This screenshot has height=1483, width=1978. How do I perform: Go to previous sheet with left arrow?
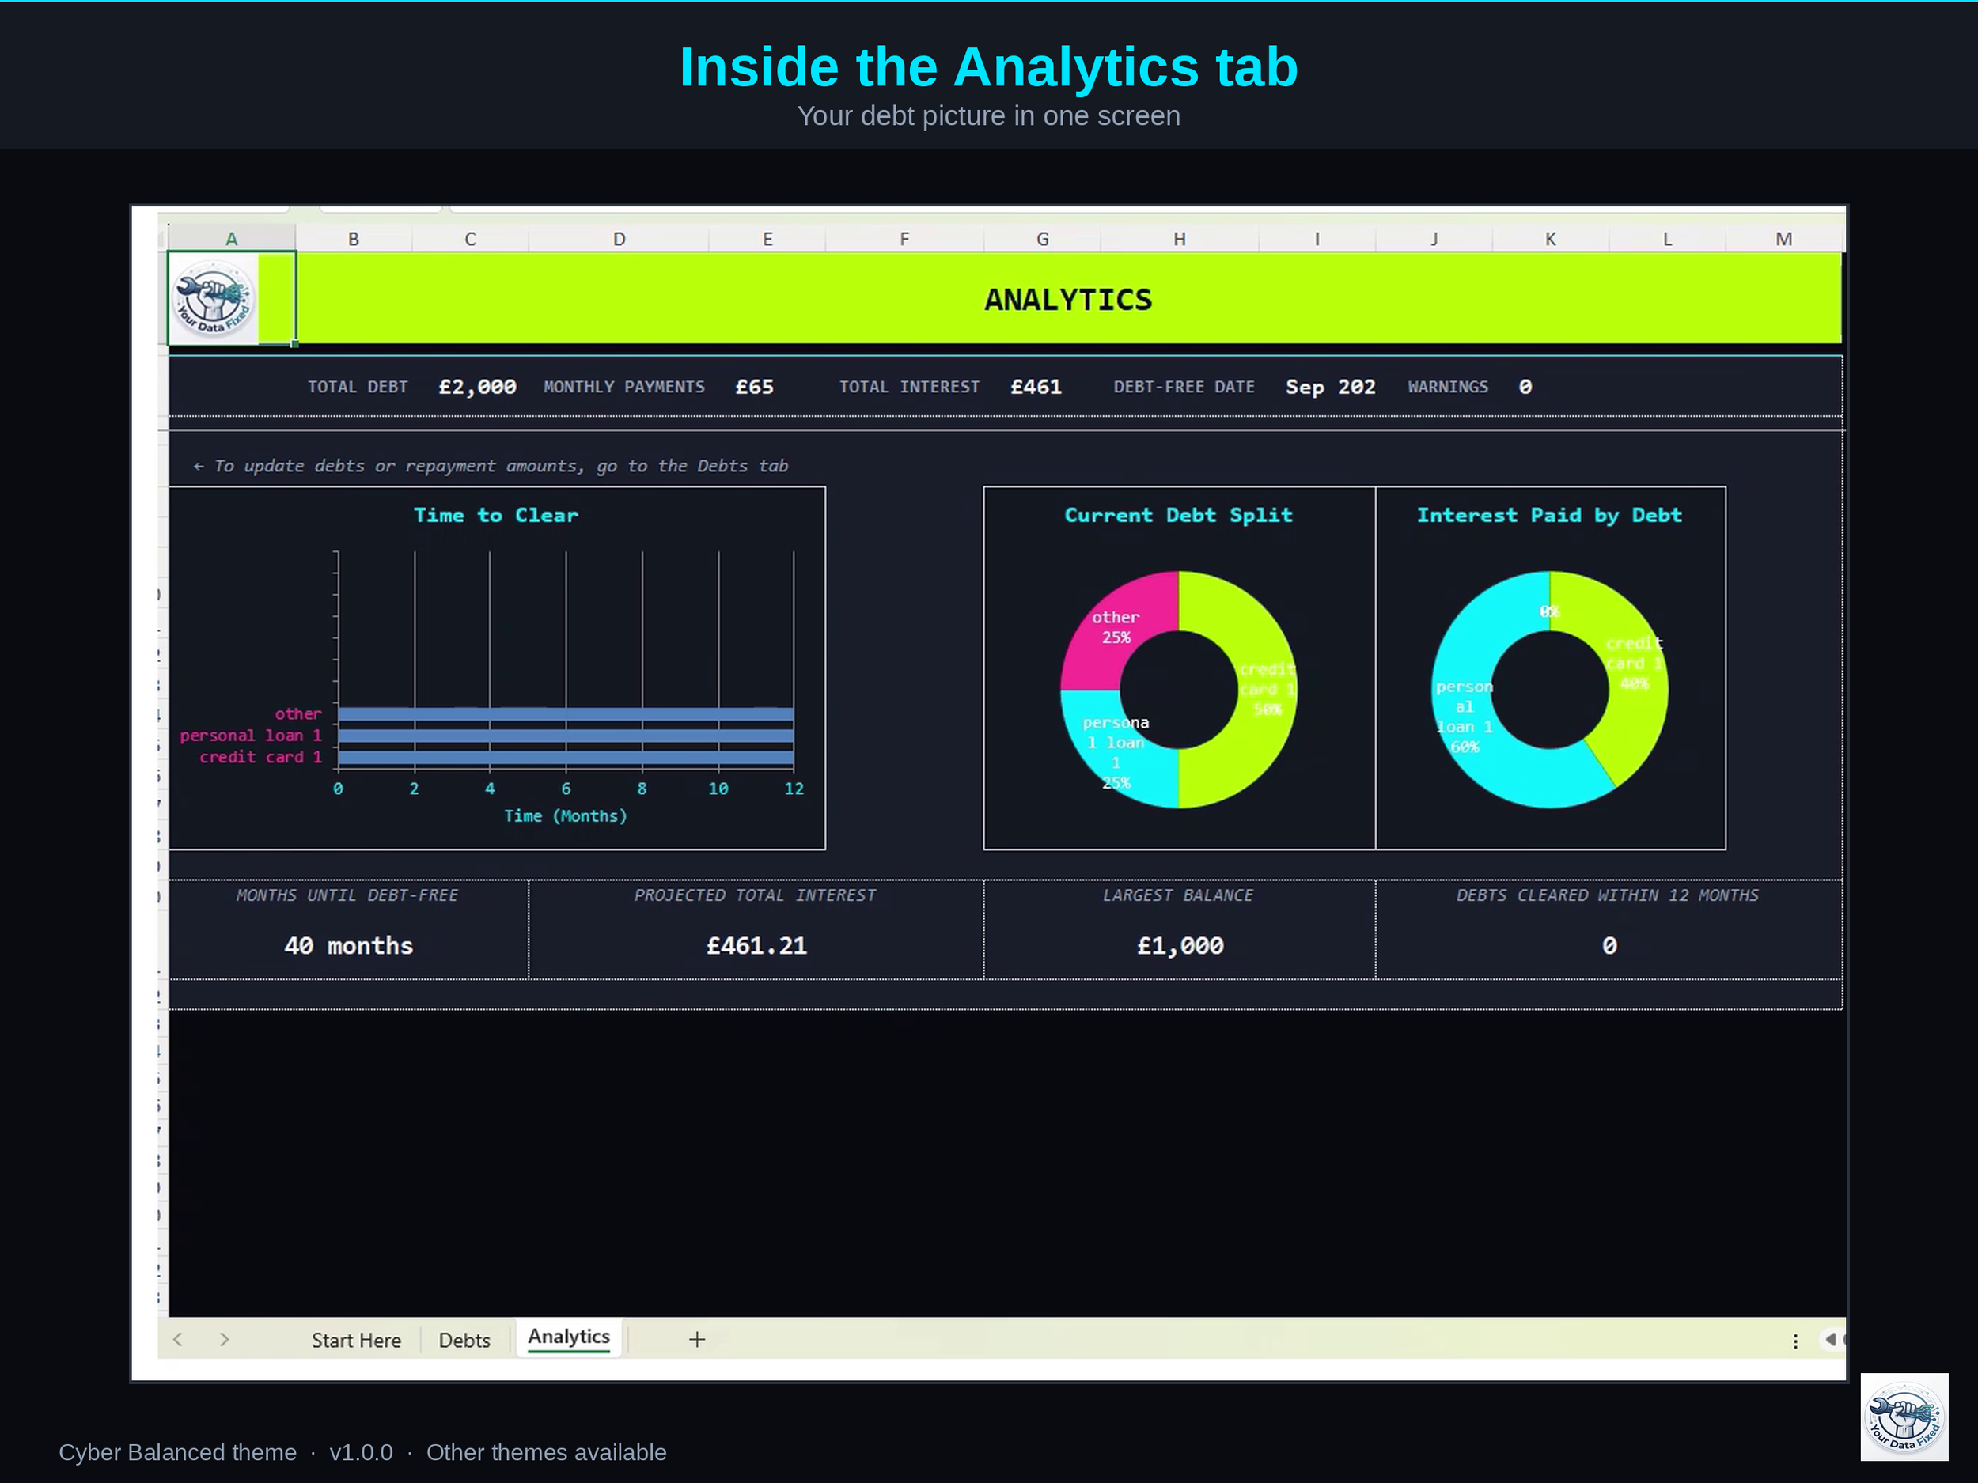pyautogui.click(x=178, y=1339)
